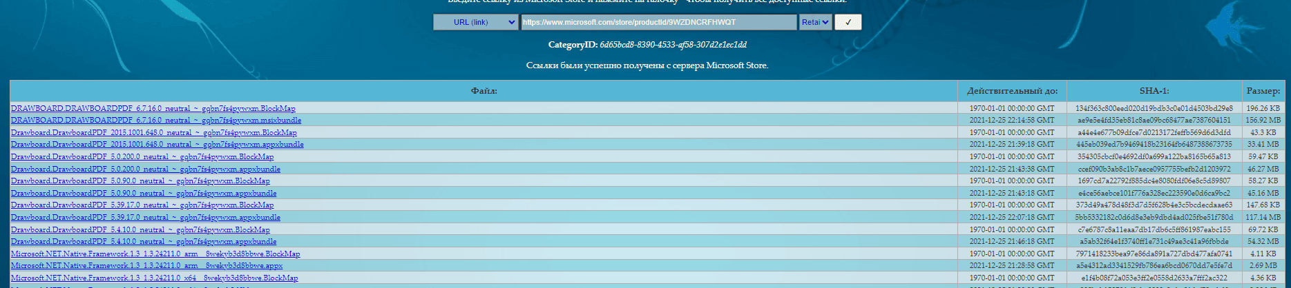1291x288 pixels.
Task: Click date 2021-12-25 22:14:58 GMT
Action: coord(1012,120)
